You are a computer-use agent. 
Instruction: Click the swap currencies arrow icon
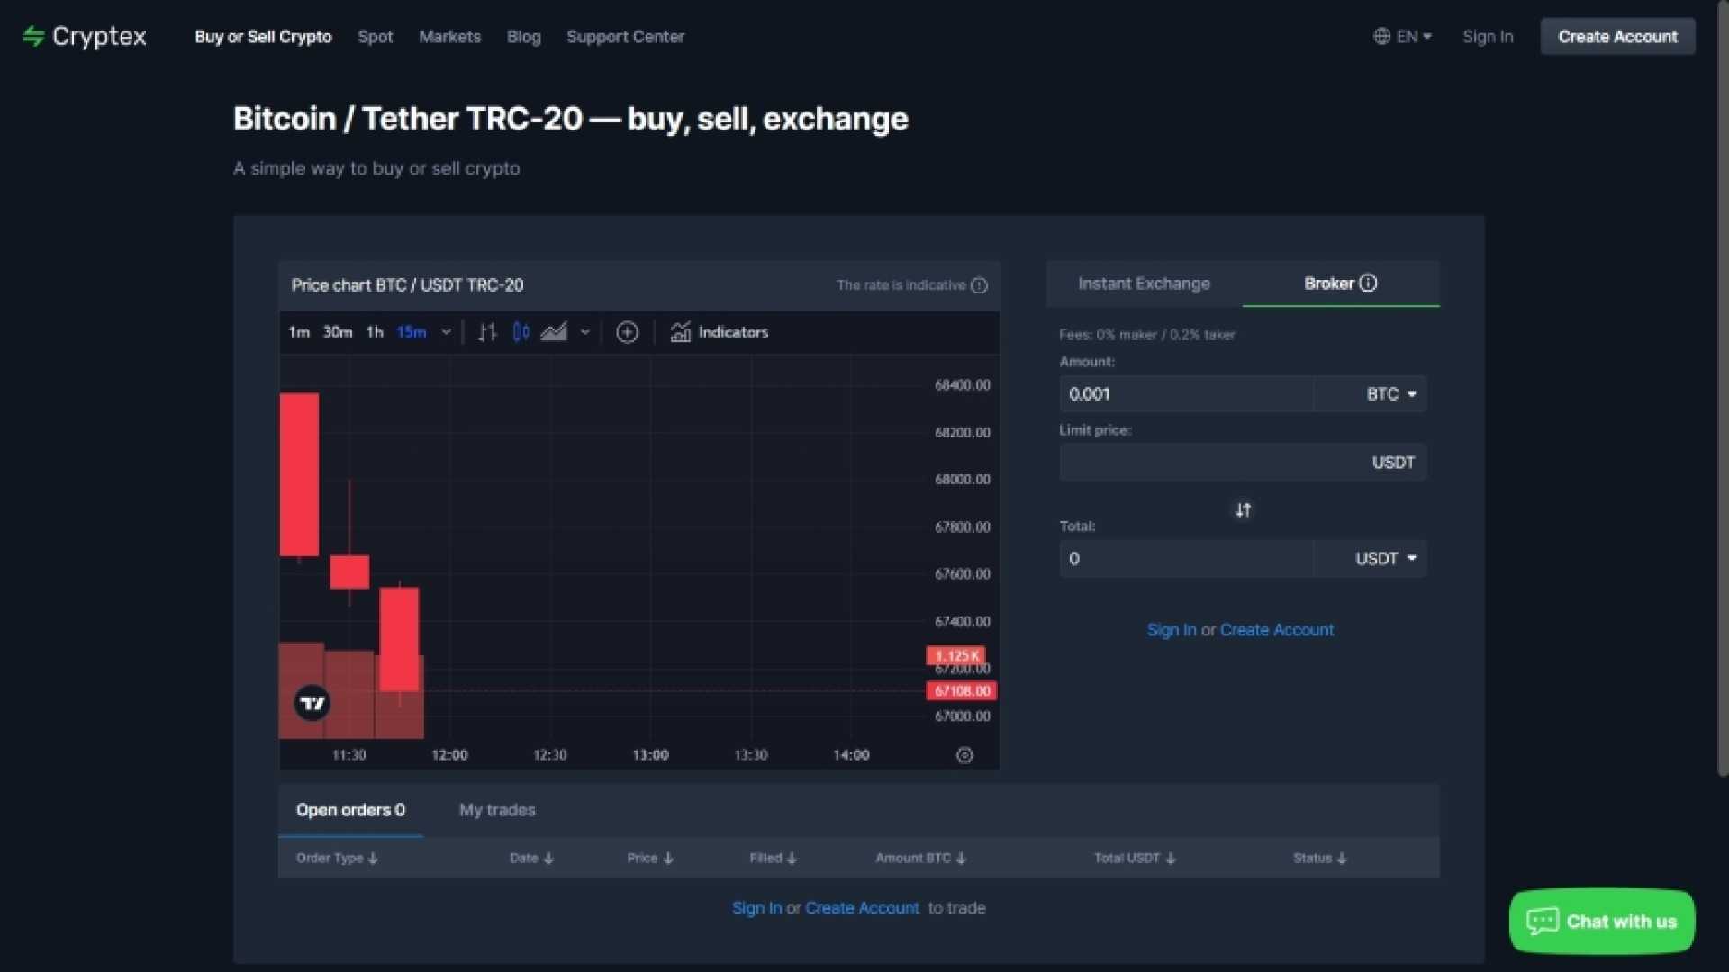pyautogui.click(x=1242, y=509)
